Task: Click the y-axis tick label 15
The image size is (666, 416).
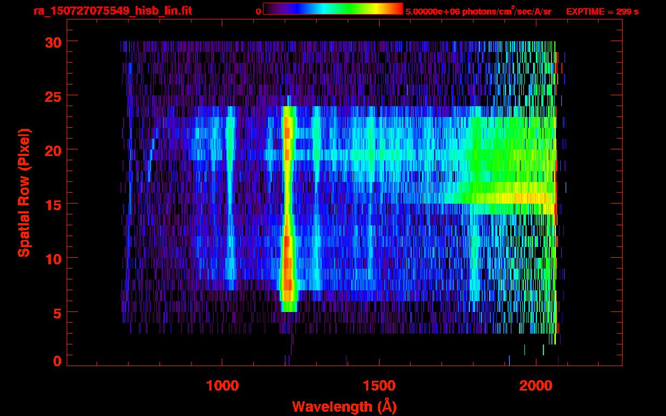Action: pyautogui.click(x=53, y=204)
